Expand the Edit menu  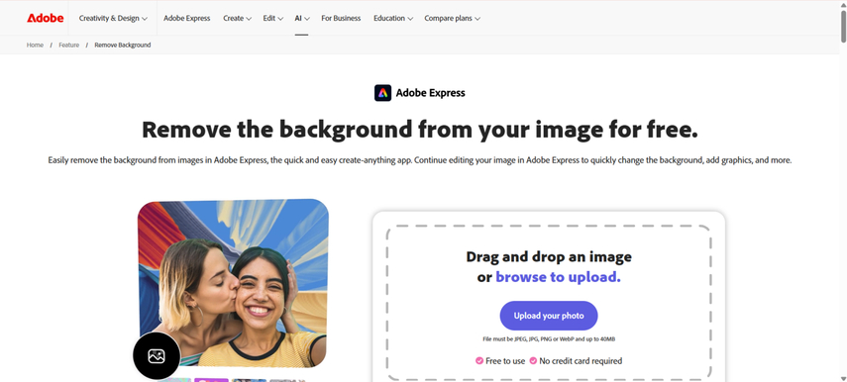(272, 18)
